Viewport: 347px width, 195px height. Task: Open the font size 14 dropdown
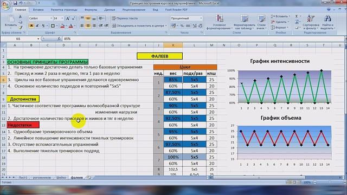[x=62, y=18]
